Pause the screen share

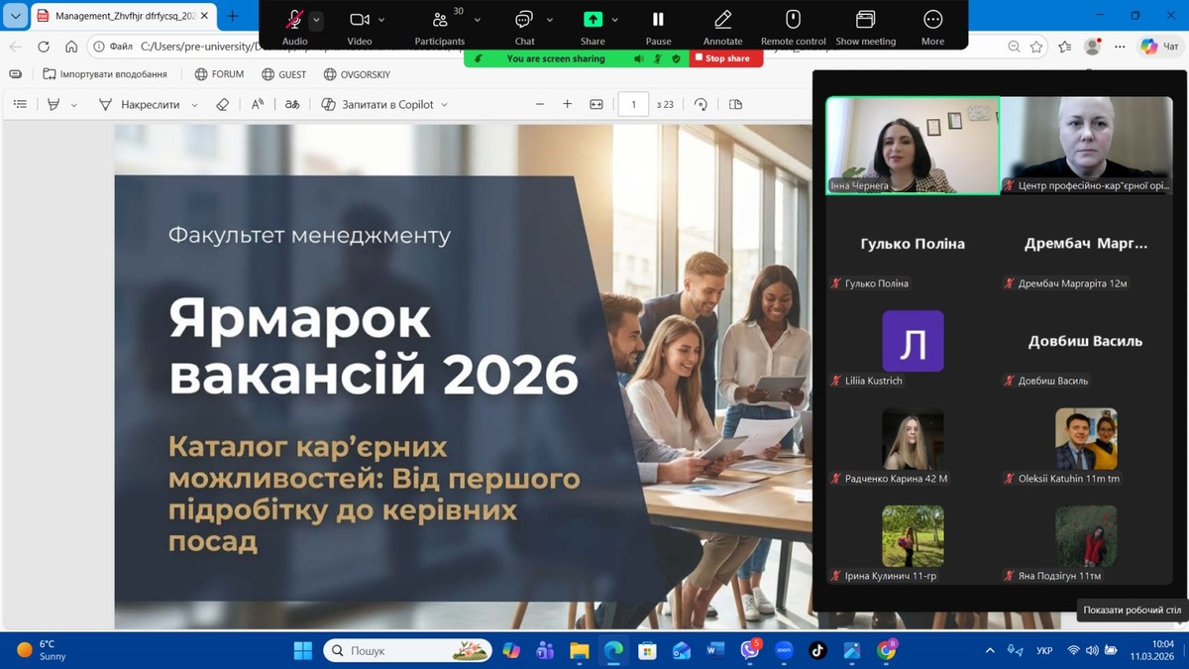coord(658,20)
